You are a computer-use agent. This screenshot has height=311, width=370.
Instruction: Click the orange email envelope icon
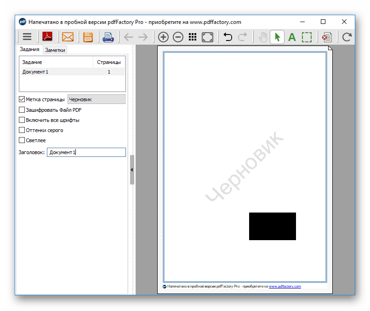(x=68, y=37)
